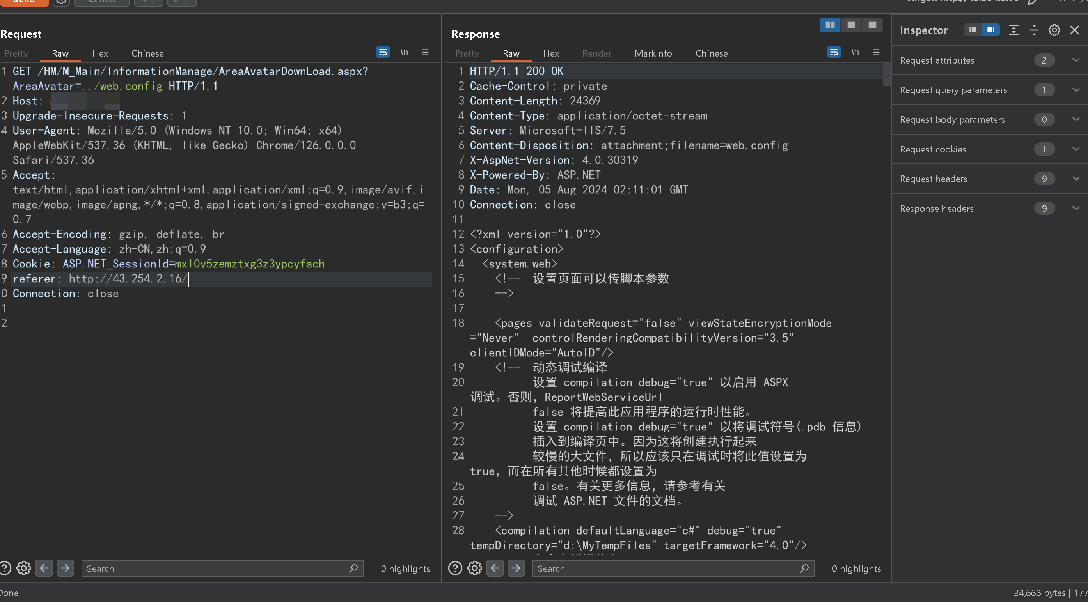Viewport: 1088px width, 602px height.
Task: Select side-by-side split layout icon
Action: click(x=829, y=25)
